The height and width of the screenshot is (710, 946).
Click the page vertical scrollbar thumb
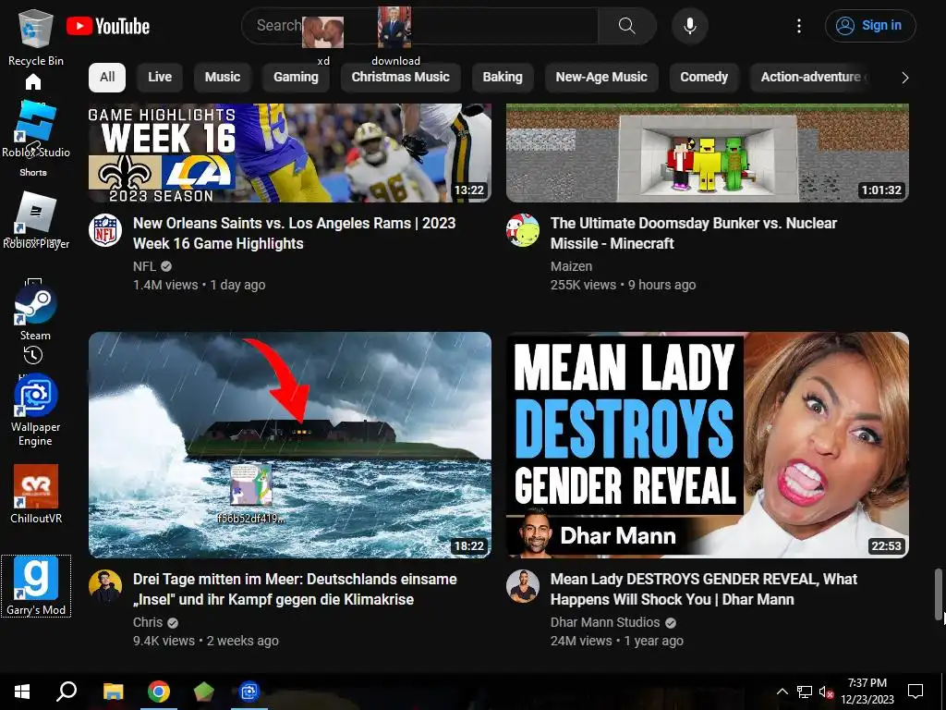[x=939, y=594]
